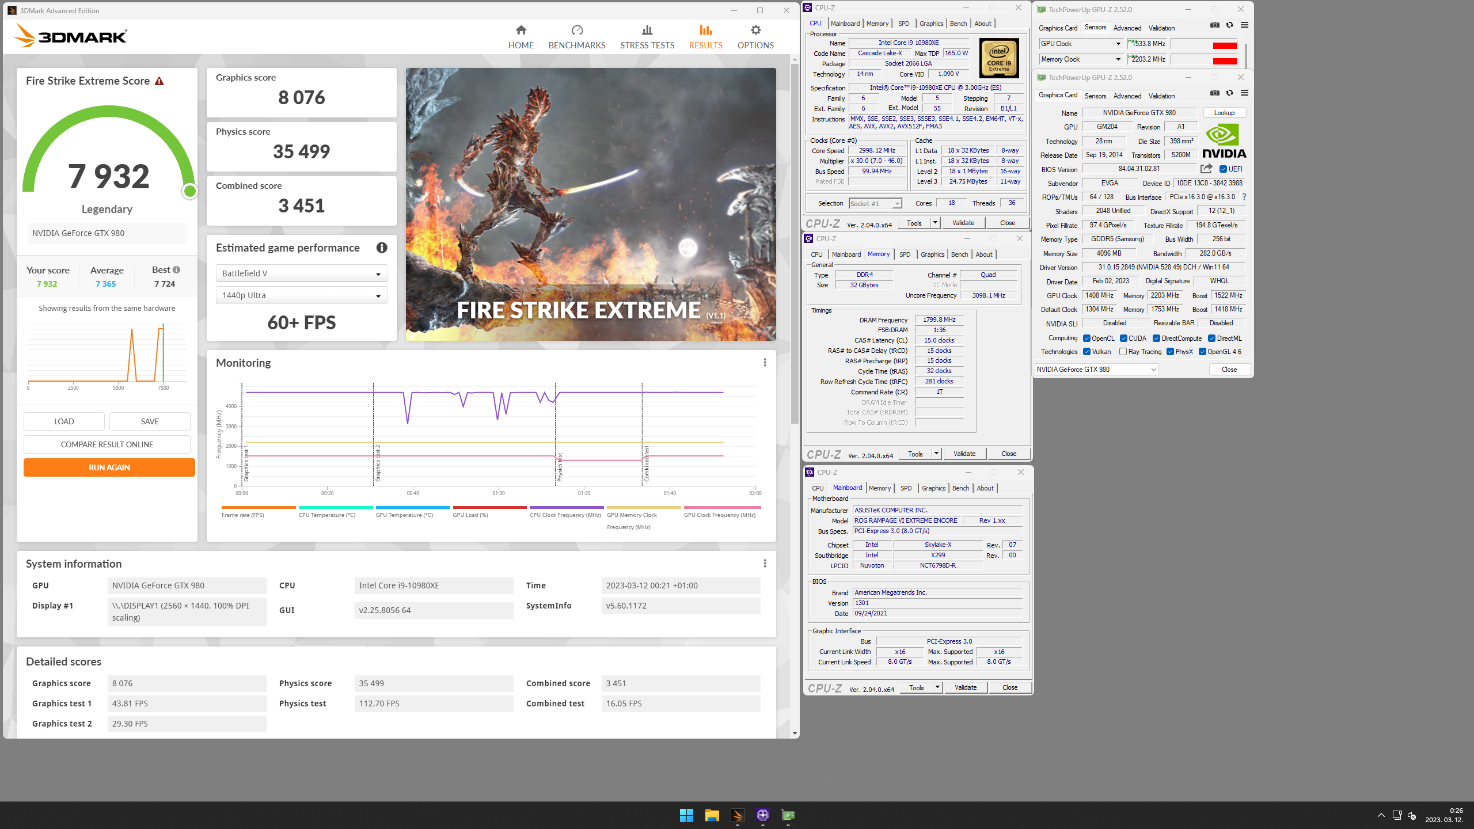Click the SAVE button
Viewport: 1474px width, 829px height.
[150, 421]
